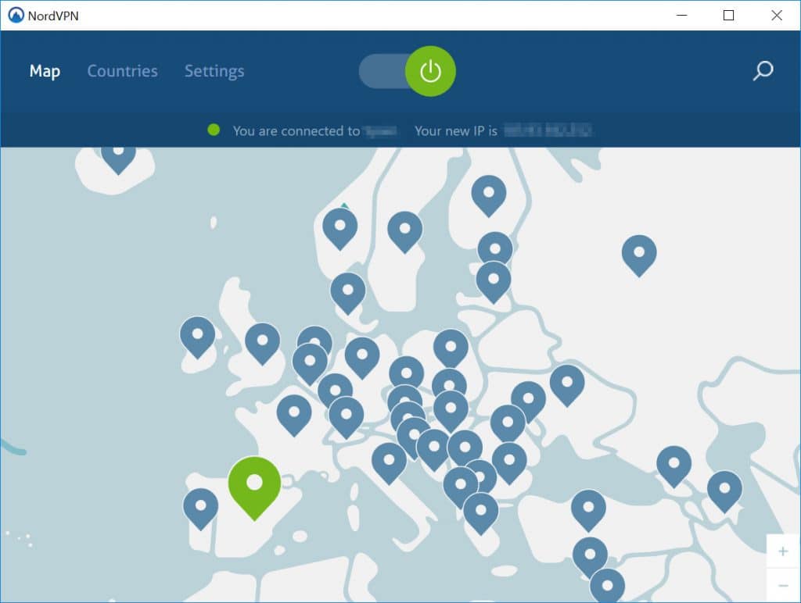Zoom in the map with plus button

tap(783, 551)
